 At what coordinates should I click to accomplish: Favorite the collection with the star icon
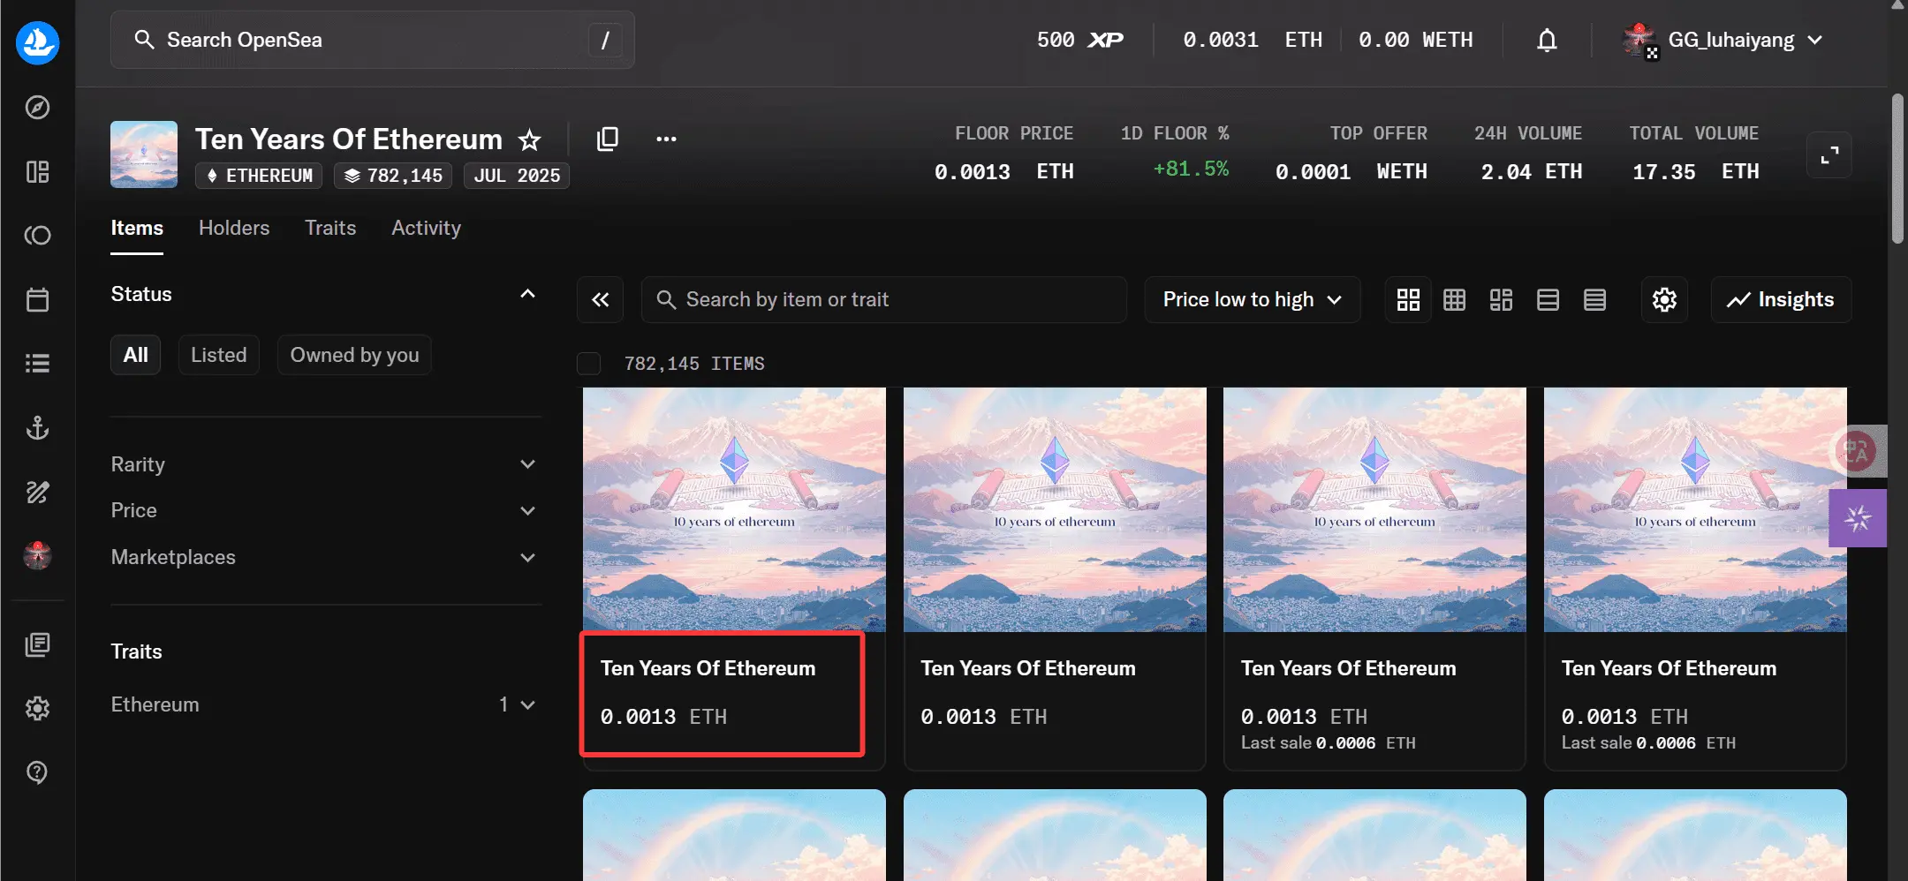point(529,139)
